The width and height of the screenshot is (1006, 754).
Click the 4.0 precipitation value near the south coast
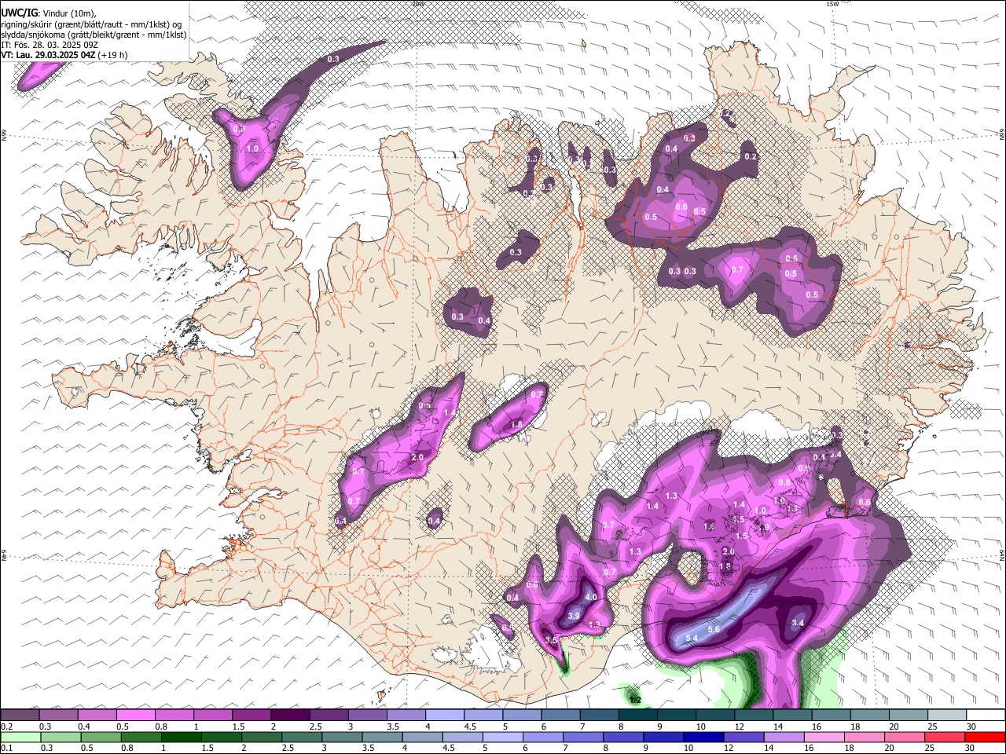click(x=591, y=597)
